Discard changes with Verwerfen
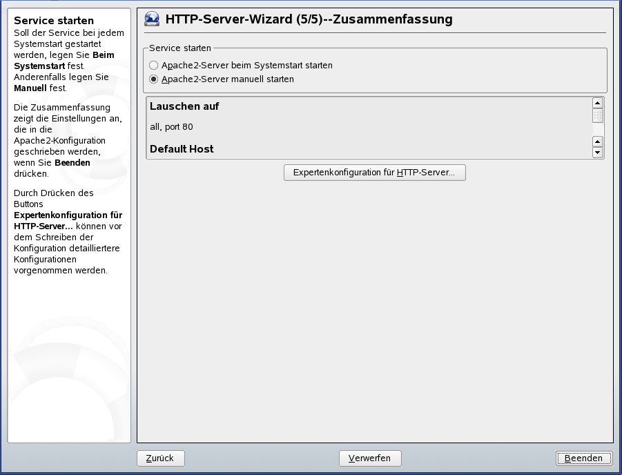 tap(370, 458)
